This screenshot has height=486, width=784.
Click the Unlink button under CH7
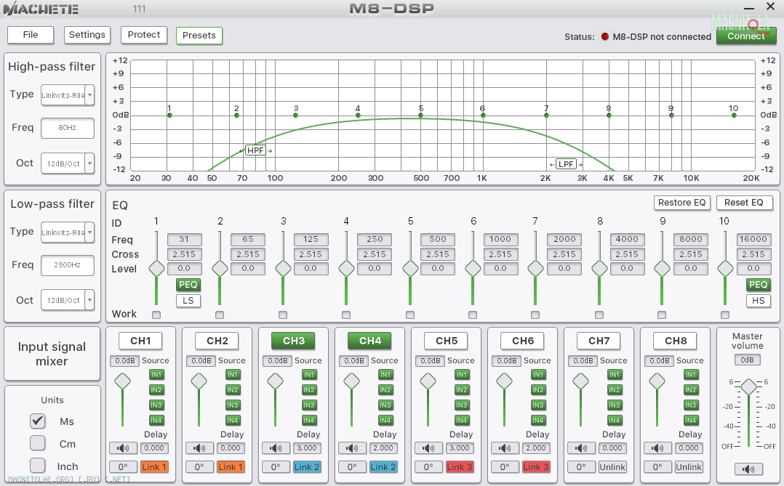point(612,467)
